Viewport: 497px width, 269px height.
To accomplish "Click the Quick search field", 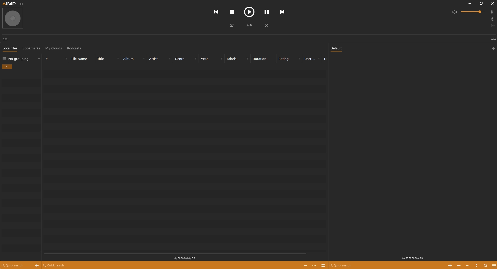I will click(x=16, y=265).
